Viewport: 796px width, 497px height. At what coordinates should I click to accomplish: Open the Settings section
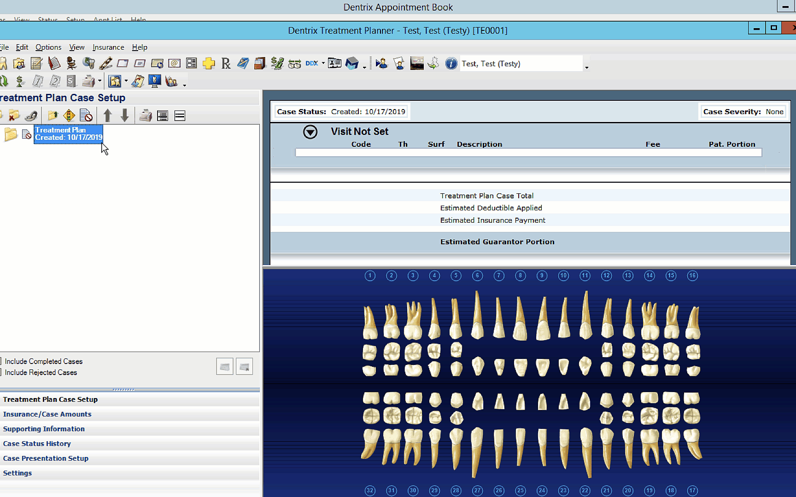coord(129,473)
